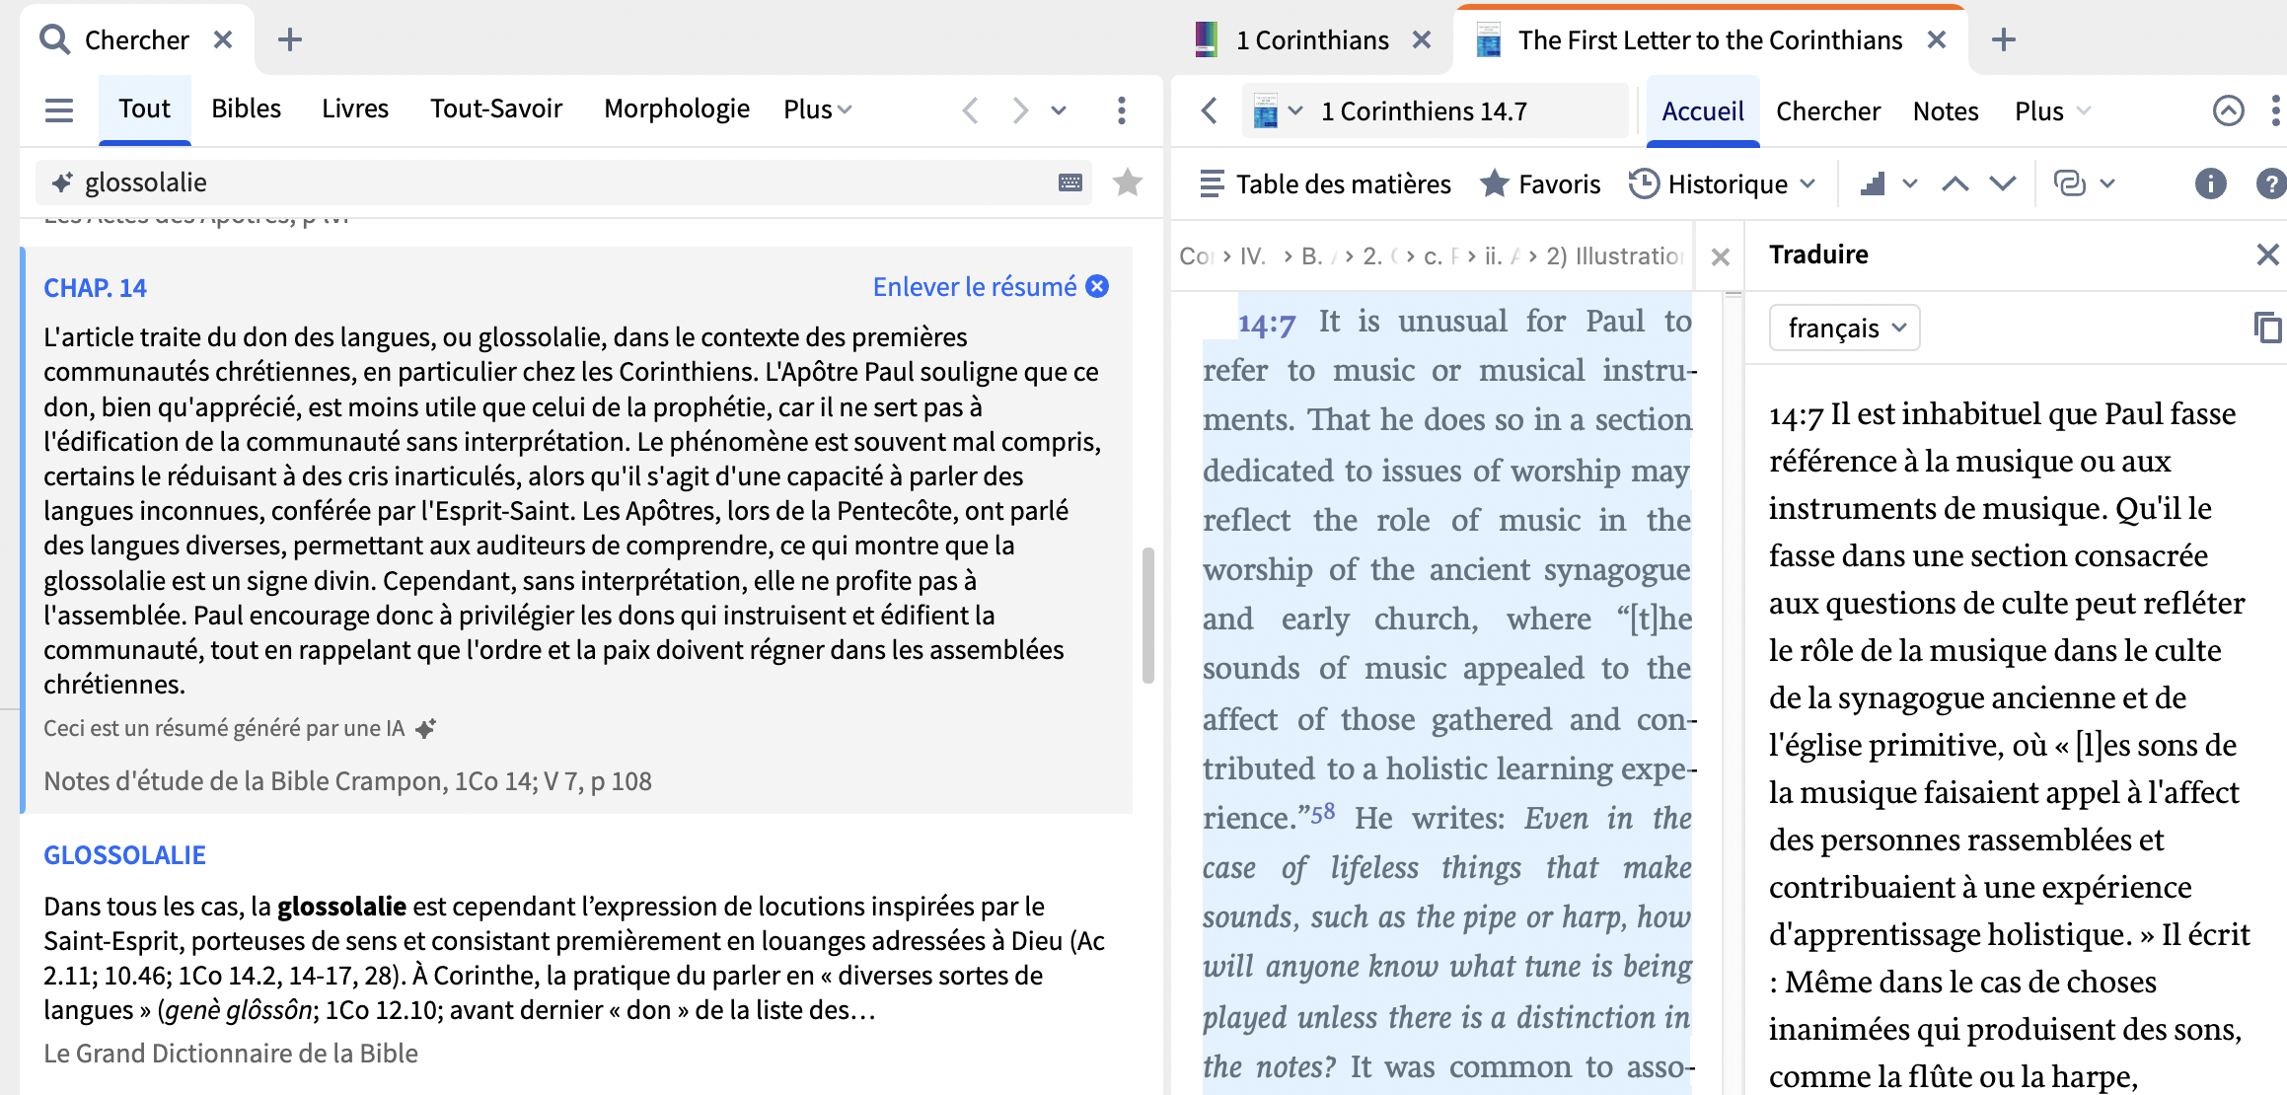Screen dimensions: 2287x1095
Task: Navigate back in the book panel
Action: [x=1210, y=110]
